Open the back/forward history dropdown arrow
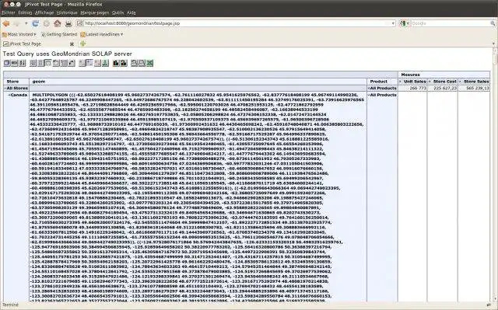Viewport: 498px width, 310px height. pyautogui.click(x=26, y=23)
